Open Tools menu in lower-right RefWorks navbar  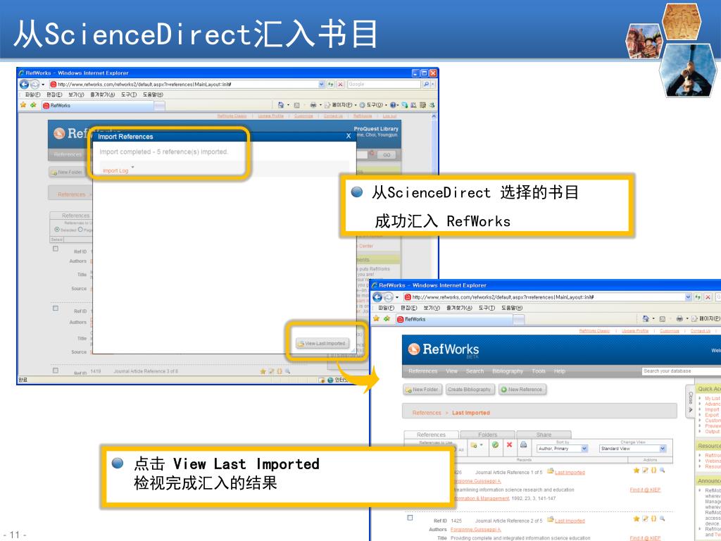[x=539, y=371]
